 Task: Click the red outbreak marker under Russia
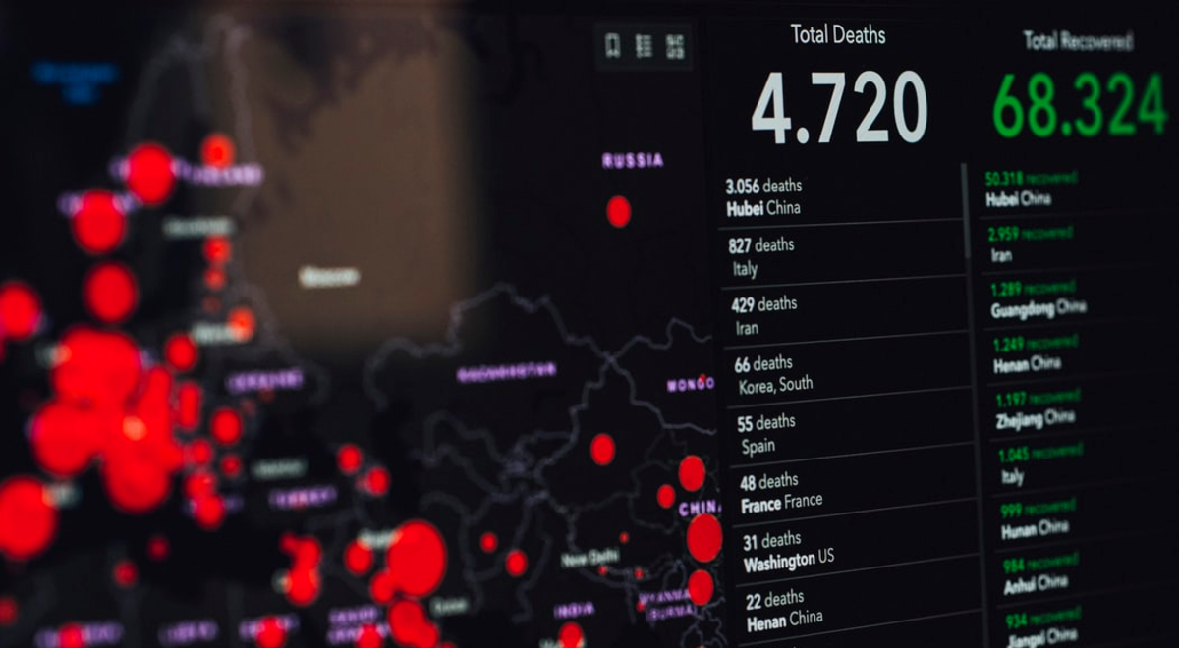[x=618, y=211]
